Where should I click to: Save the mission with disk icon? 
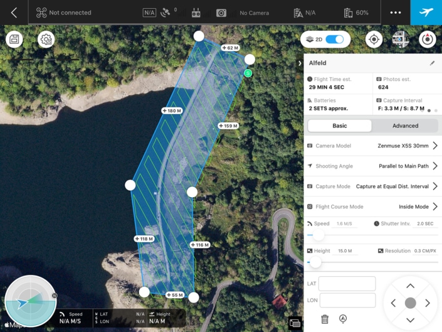[14, 40]
